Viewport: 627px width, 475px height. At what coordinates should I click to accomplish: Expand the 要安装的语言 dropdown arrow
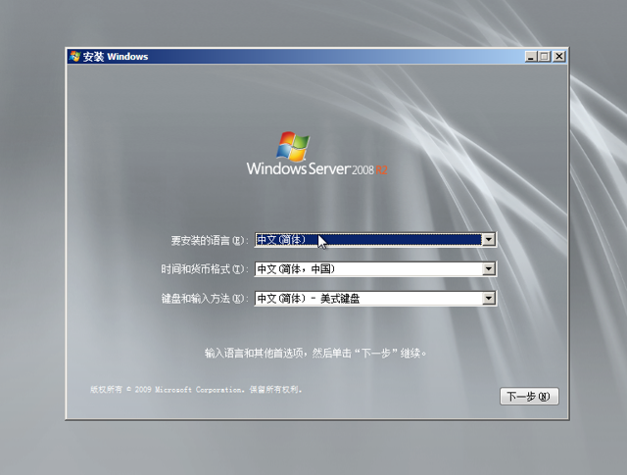click(x=488, y=240)
